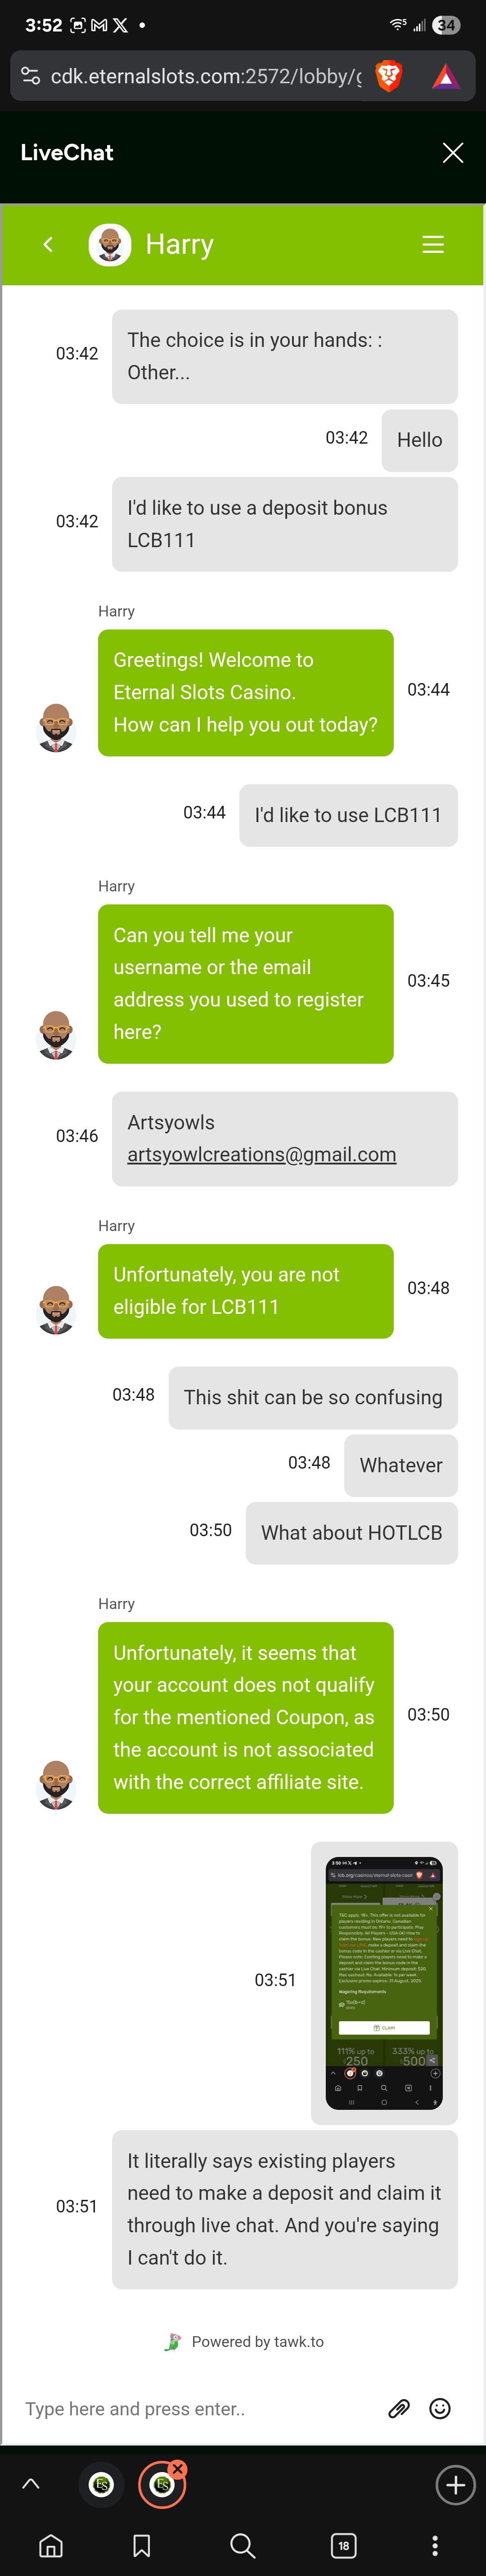
Task: Open the chat hamburger menu
Action: (433, 245)
